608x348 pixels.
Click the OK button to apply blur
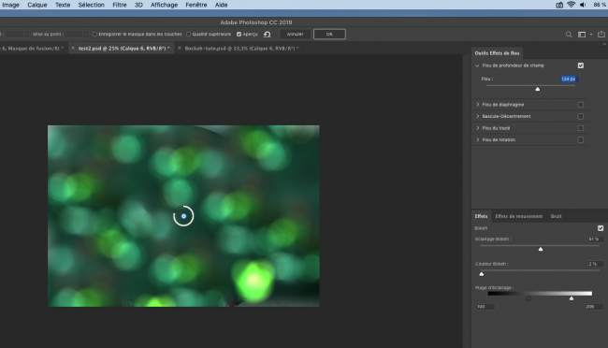point(329,34)
